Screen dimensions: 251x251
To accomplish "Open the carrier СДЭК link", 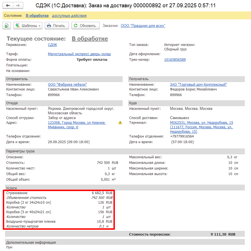I will [x=52, y=45].
